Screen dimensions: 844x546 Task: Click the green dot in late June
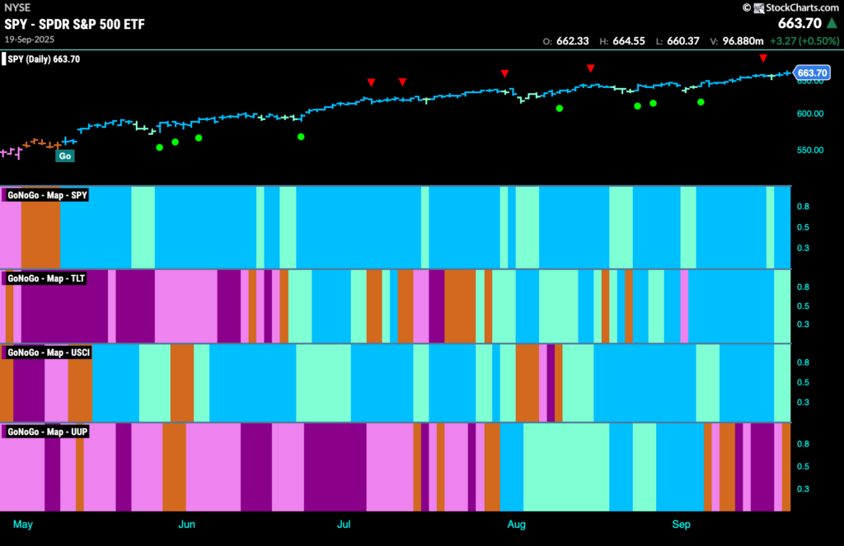click(x=301, y=137)
